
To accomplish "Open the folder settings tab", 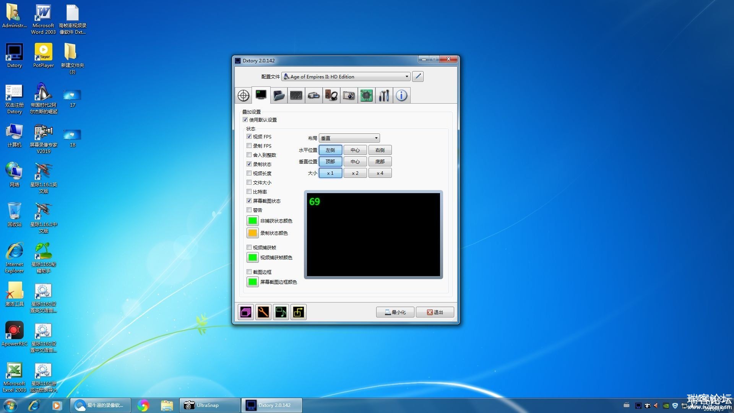I will [x=279, y=95].
